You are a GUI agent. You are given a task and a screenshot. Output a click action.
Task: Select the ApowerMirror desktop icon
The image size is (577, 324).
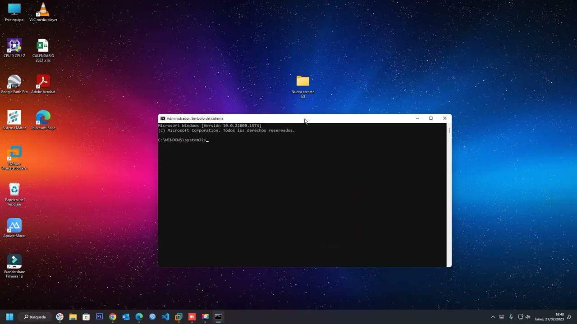14,228
